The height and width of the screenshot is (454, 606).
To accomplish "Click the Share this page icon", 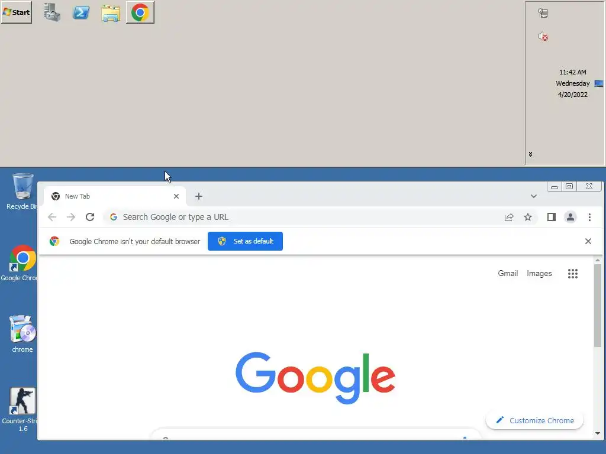I will (509, 217).
